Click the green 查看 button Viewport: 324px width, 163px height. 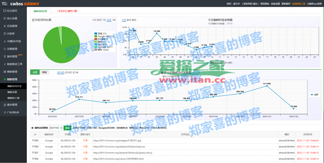[x=67, y=128]
